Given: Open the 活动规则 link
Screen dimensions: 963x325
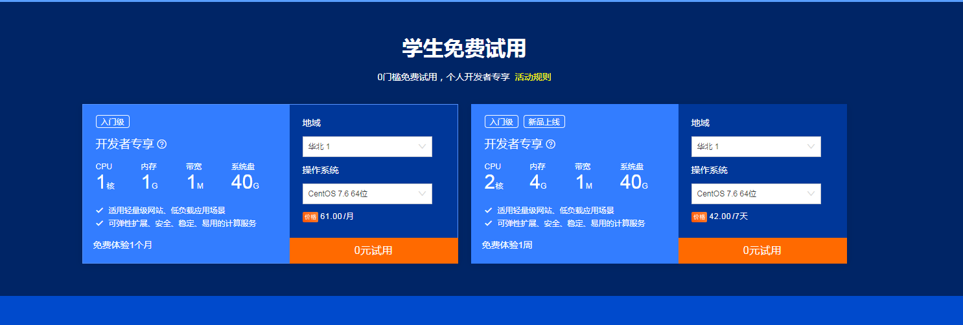Looking at the screenshot, I should 533,77.
